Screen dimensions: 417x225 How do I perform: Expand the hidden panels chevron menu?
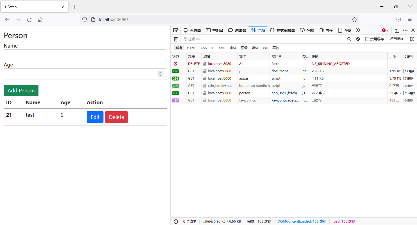pyautogui.click(x=358, y=30)
